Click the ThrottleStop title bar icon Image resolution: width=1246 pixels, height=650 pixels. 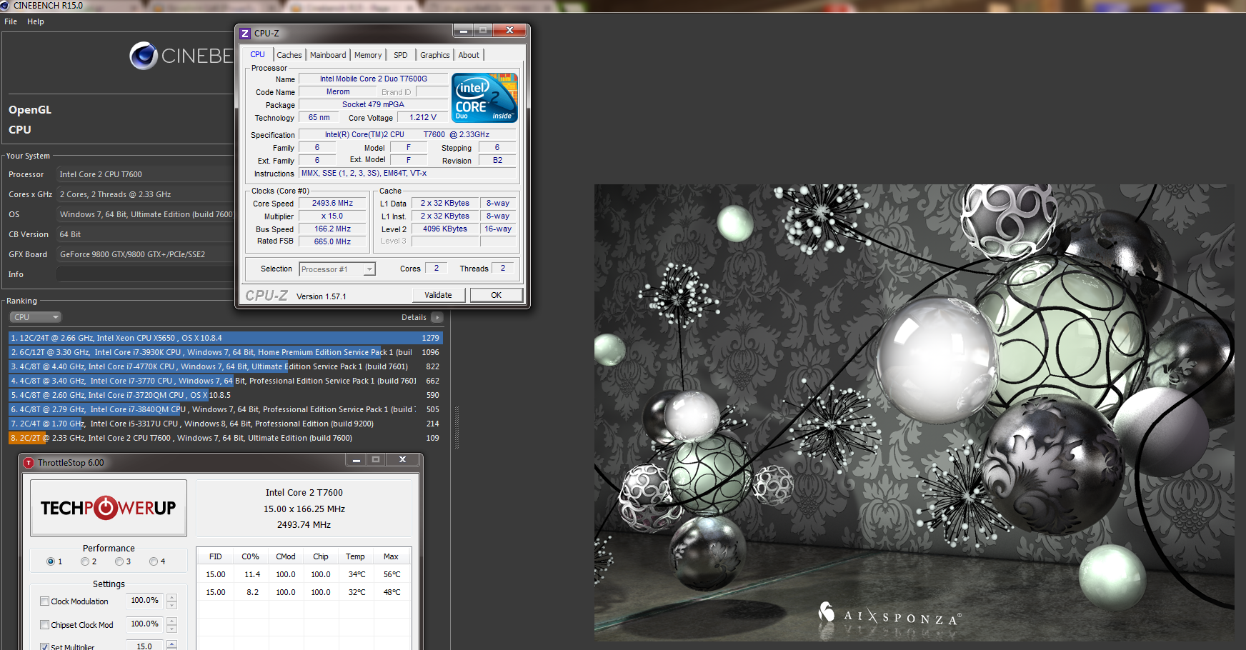29,463
